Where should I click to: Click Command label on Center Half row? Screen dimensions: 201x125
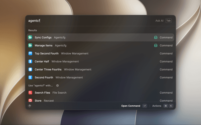point(166,62)
